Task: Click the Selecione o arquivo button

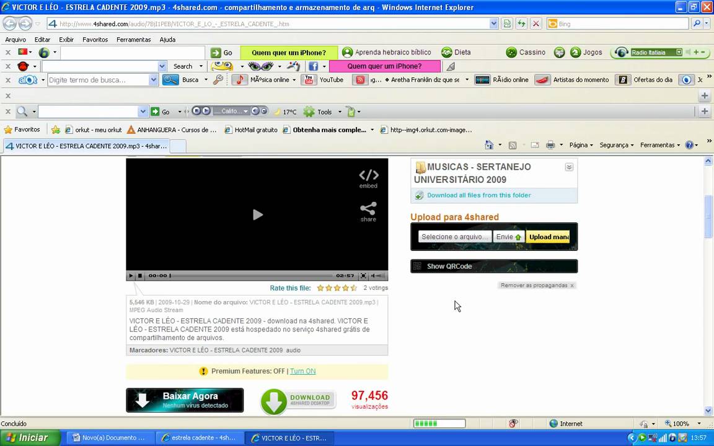Action: 455,237
